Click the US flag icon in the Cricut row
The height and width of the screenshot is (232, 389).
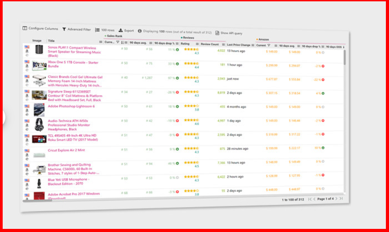pyautogui.click(x=27, y=151)
